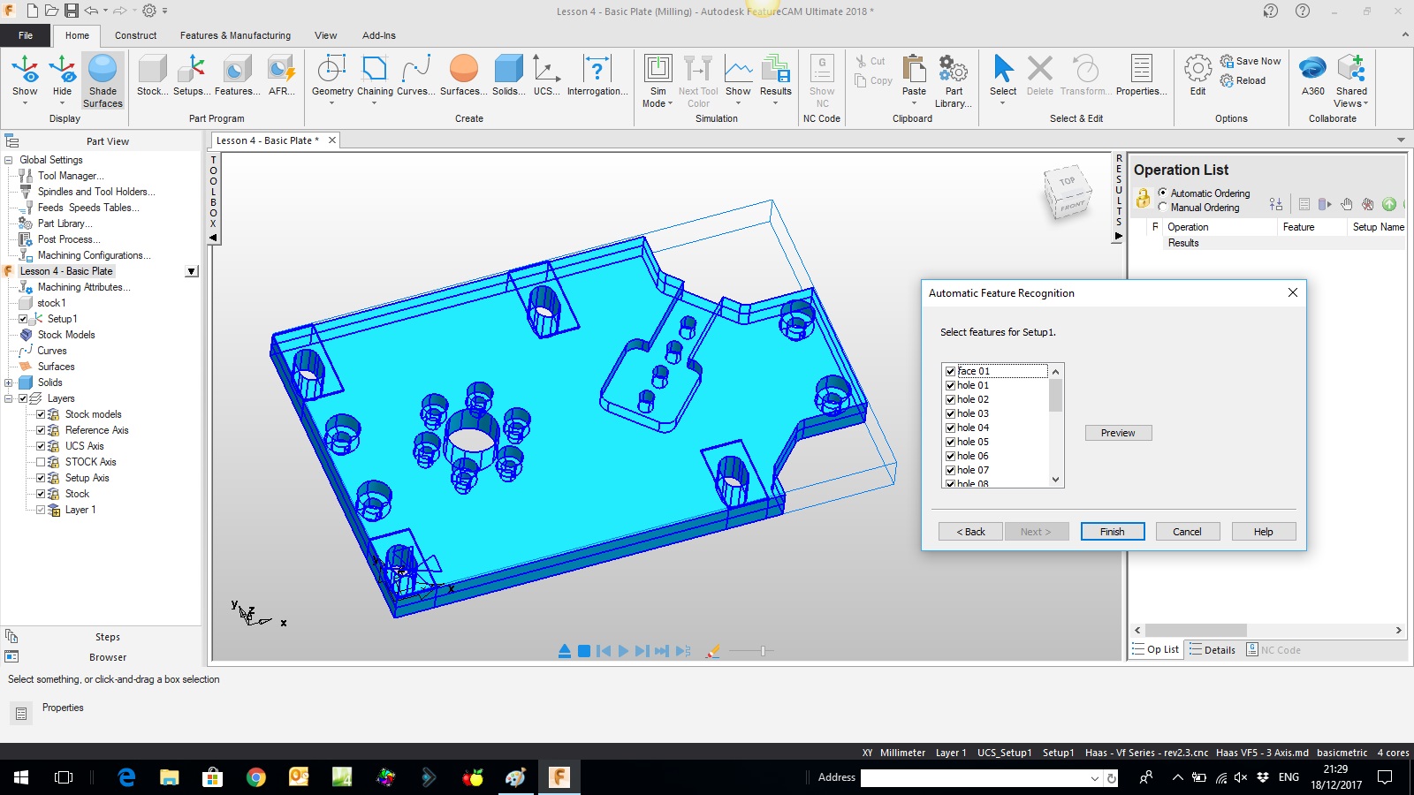Click the Back button in wizard
The width and height of the screenshot is (1414, 795).
pyautogui.click(x=970, y=532)
